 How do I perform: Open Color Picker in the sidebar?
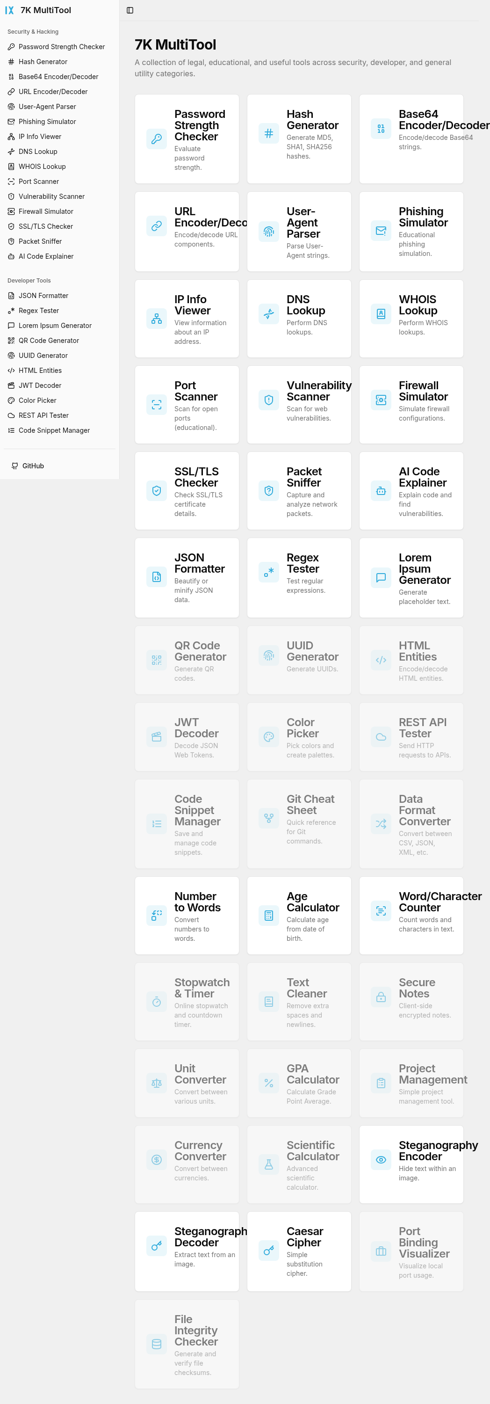tap(37, 400)
